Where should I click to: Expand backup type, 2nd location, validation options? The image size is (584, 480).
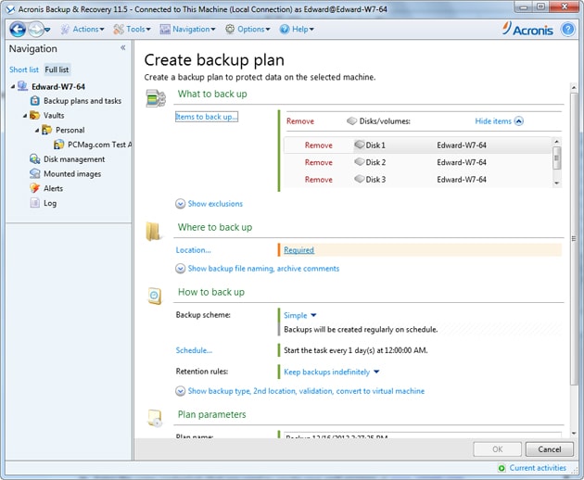(x=300, y=391)
